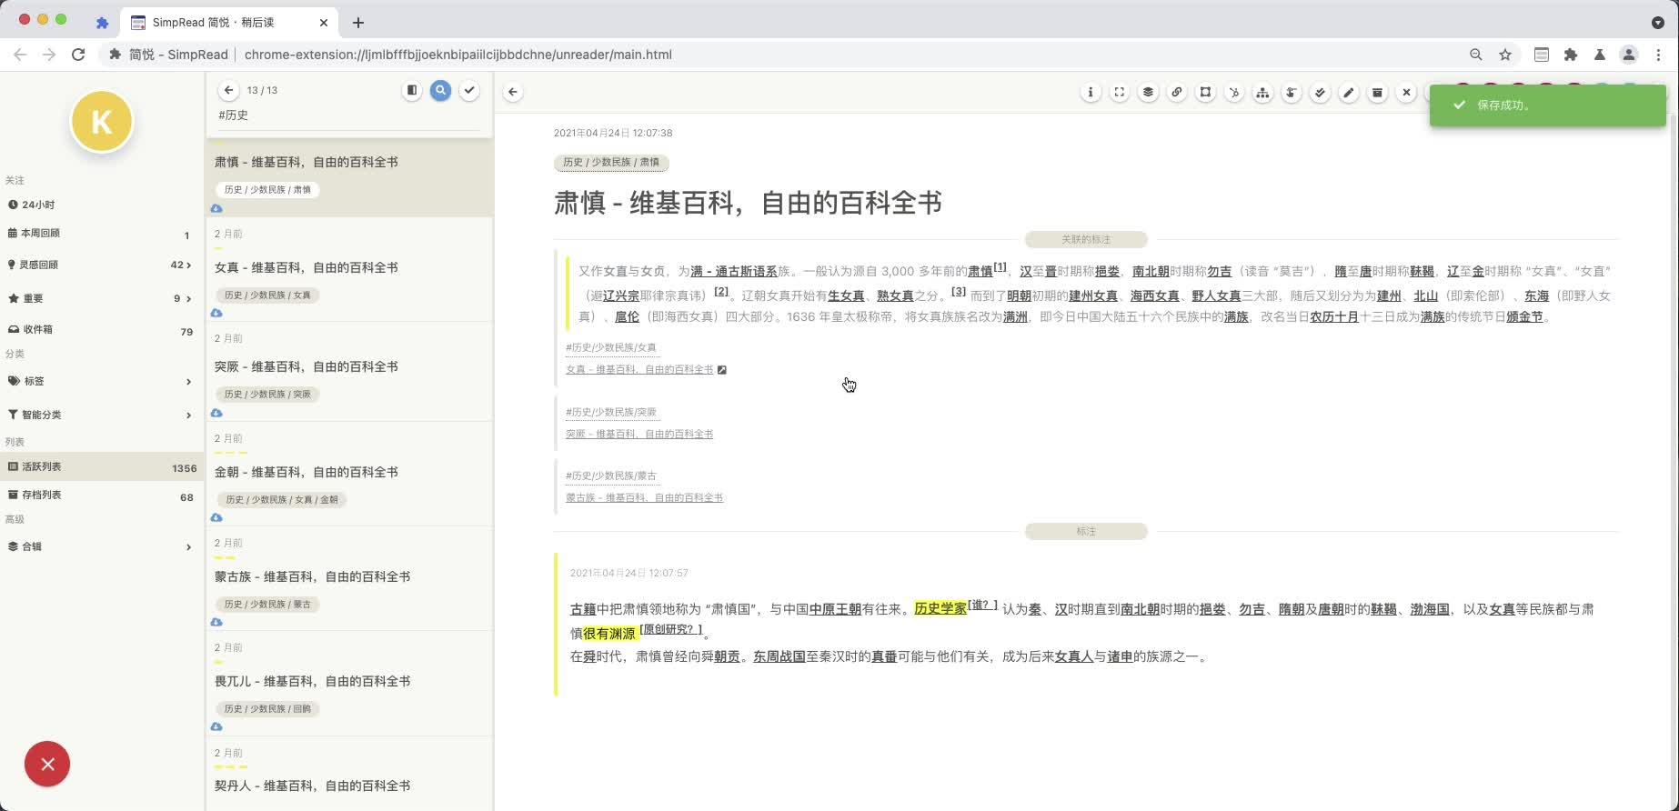The width and height of the screenshot is (1679, 811).
Task: Click tag 历史 / 少数民族 / 女真 / 金朝 in list
Action: (282, 499)
